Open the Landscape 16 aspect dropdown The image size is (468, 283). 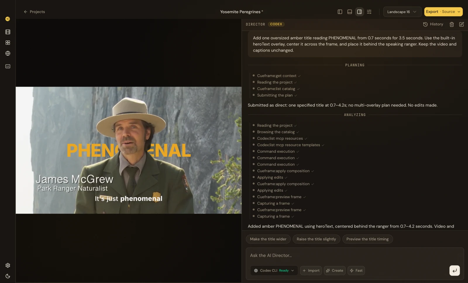pos(402,12)
